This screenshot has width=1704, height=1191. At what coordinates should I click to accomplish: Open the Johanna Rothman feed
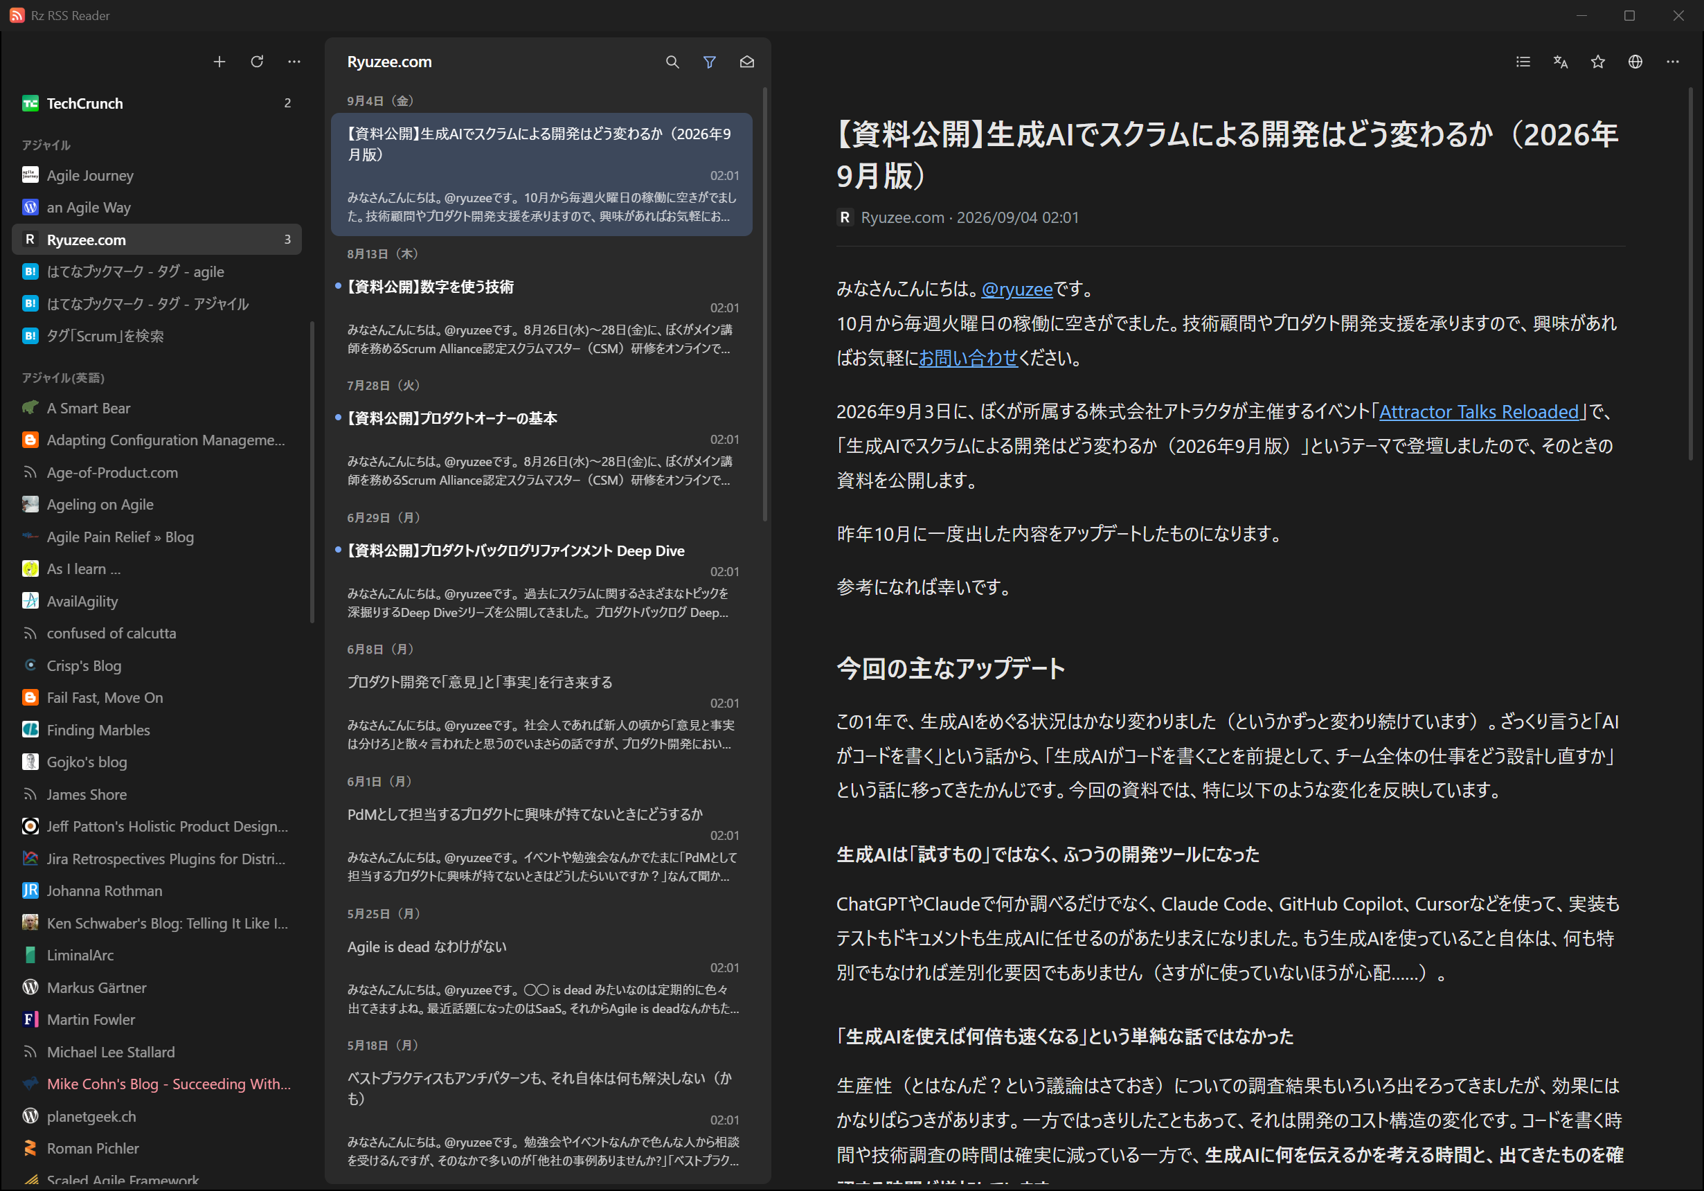point(156,890)
